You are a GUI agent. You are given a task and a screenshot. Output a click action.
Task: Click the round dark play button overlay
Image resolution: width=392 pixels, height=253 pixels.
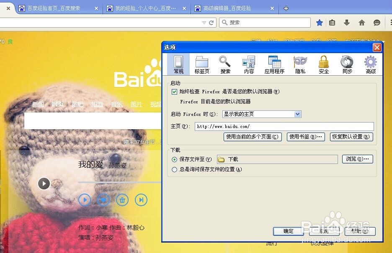44,184
